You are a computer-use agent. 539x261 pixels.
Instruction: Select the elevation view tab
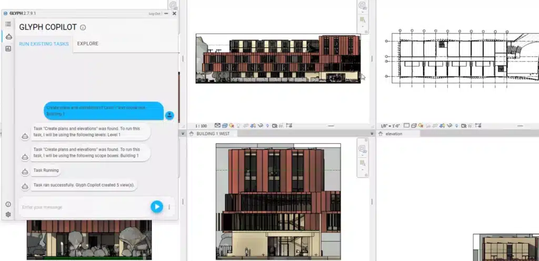pos(393,134)
